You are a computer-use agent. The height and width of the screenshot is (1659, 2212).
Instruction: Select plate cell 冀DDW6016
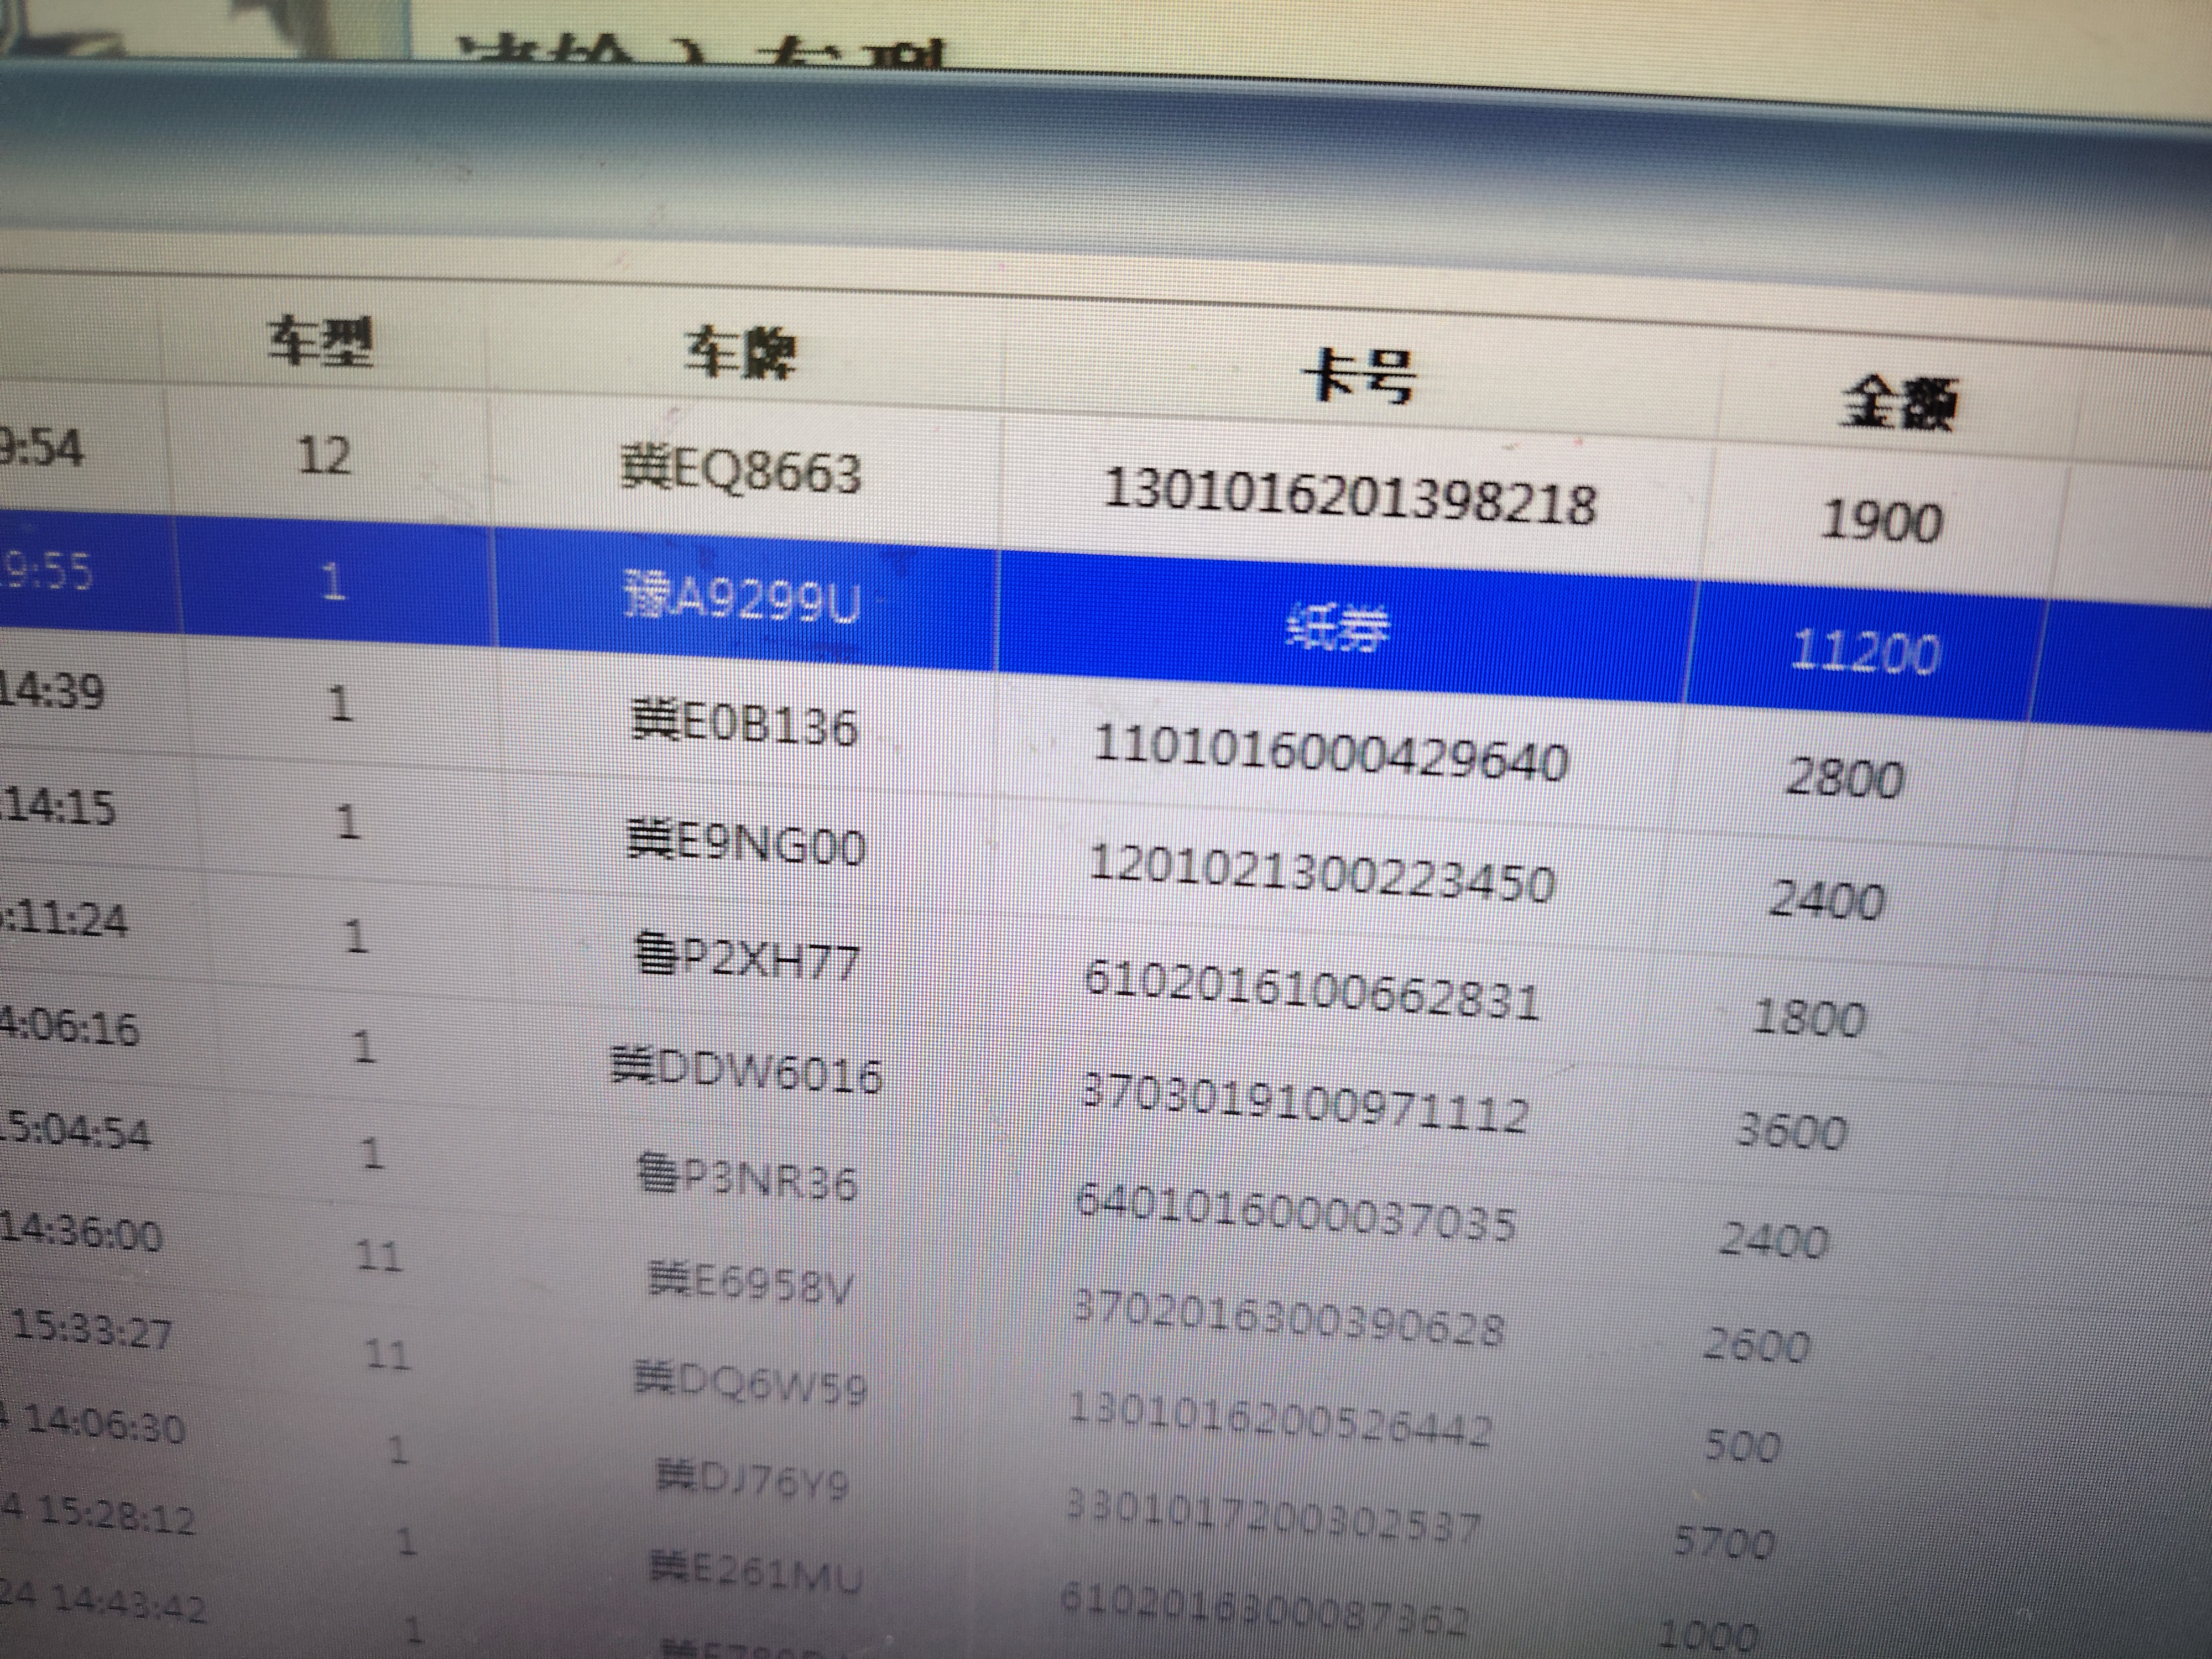[747, 1071]
